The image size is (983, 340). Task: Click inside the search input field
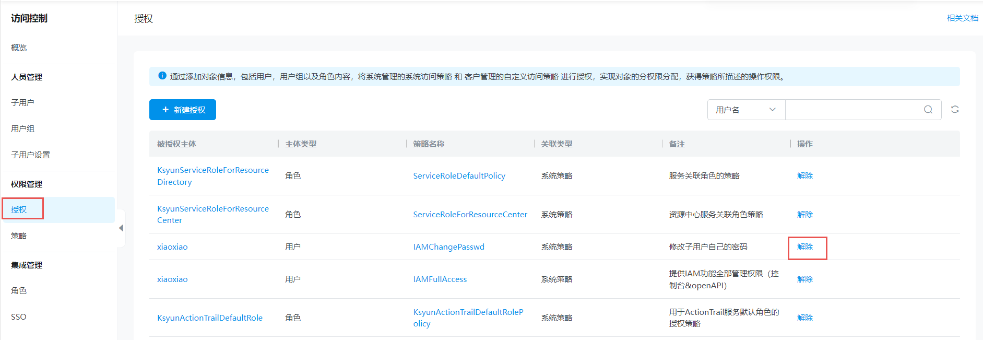(x=853, y=110)
